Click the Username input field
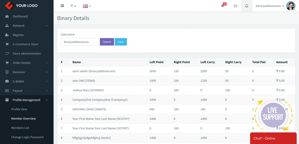Screen dimensions: 299x144 pyautogui.click(x=80, y=42)
